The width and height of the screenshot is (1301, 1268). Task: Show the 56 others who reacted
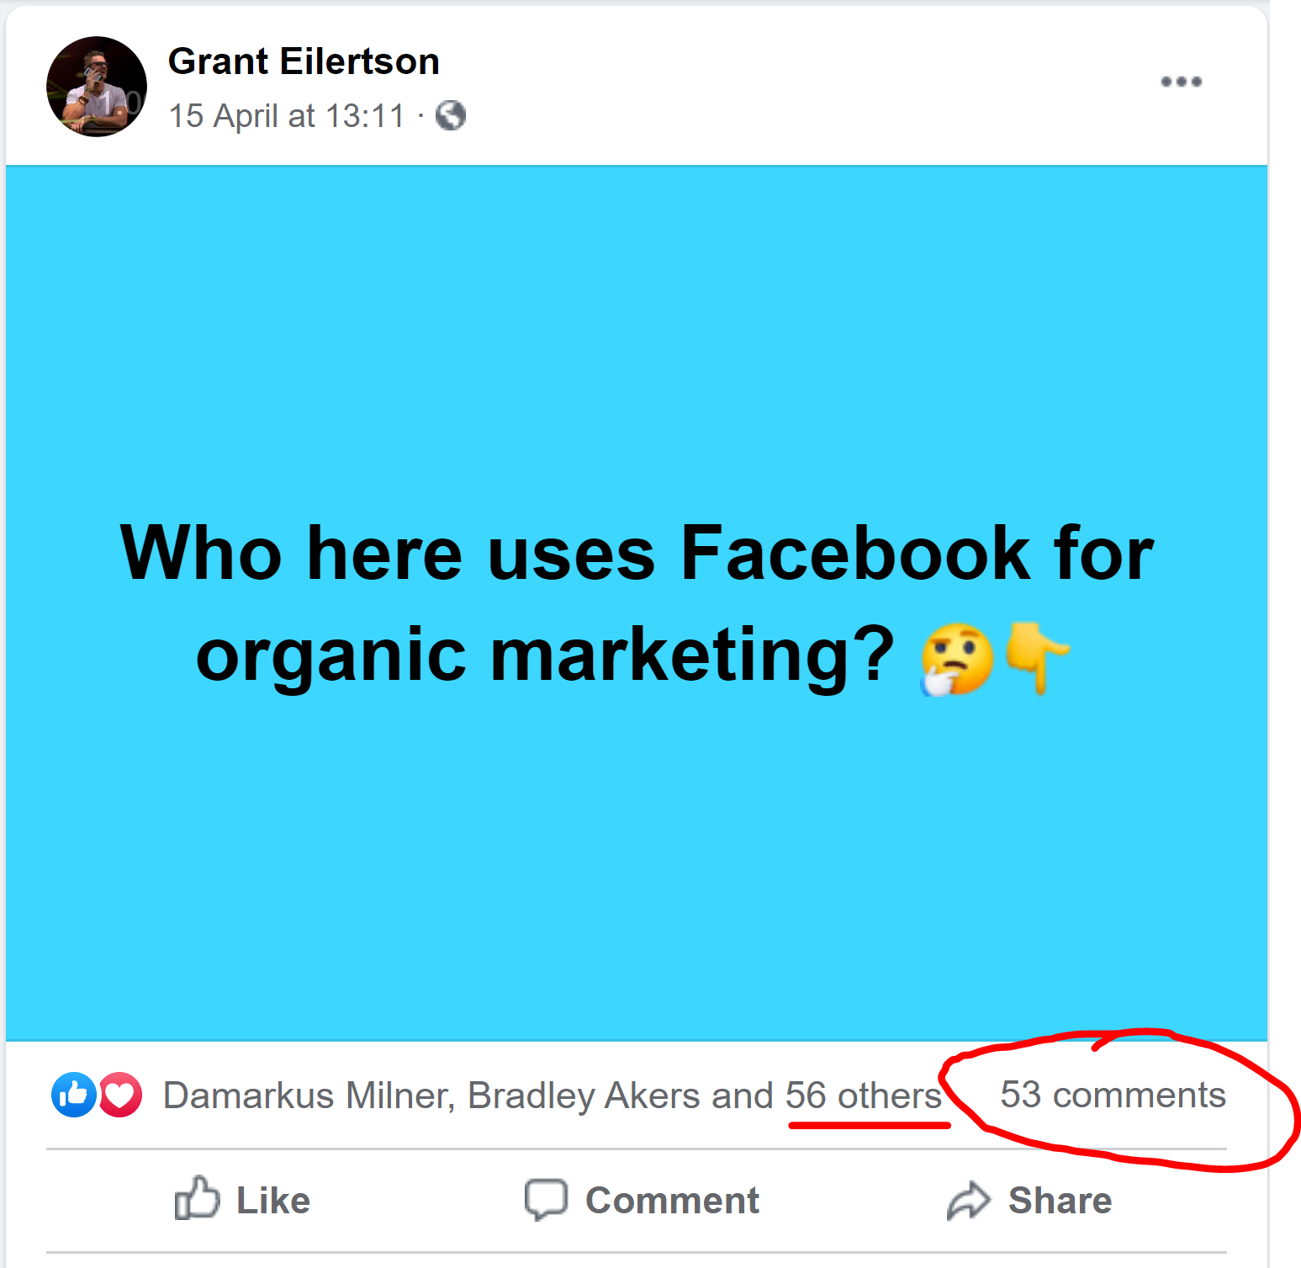pos(863,1096)
